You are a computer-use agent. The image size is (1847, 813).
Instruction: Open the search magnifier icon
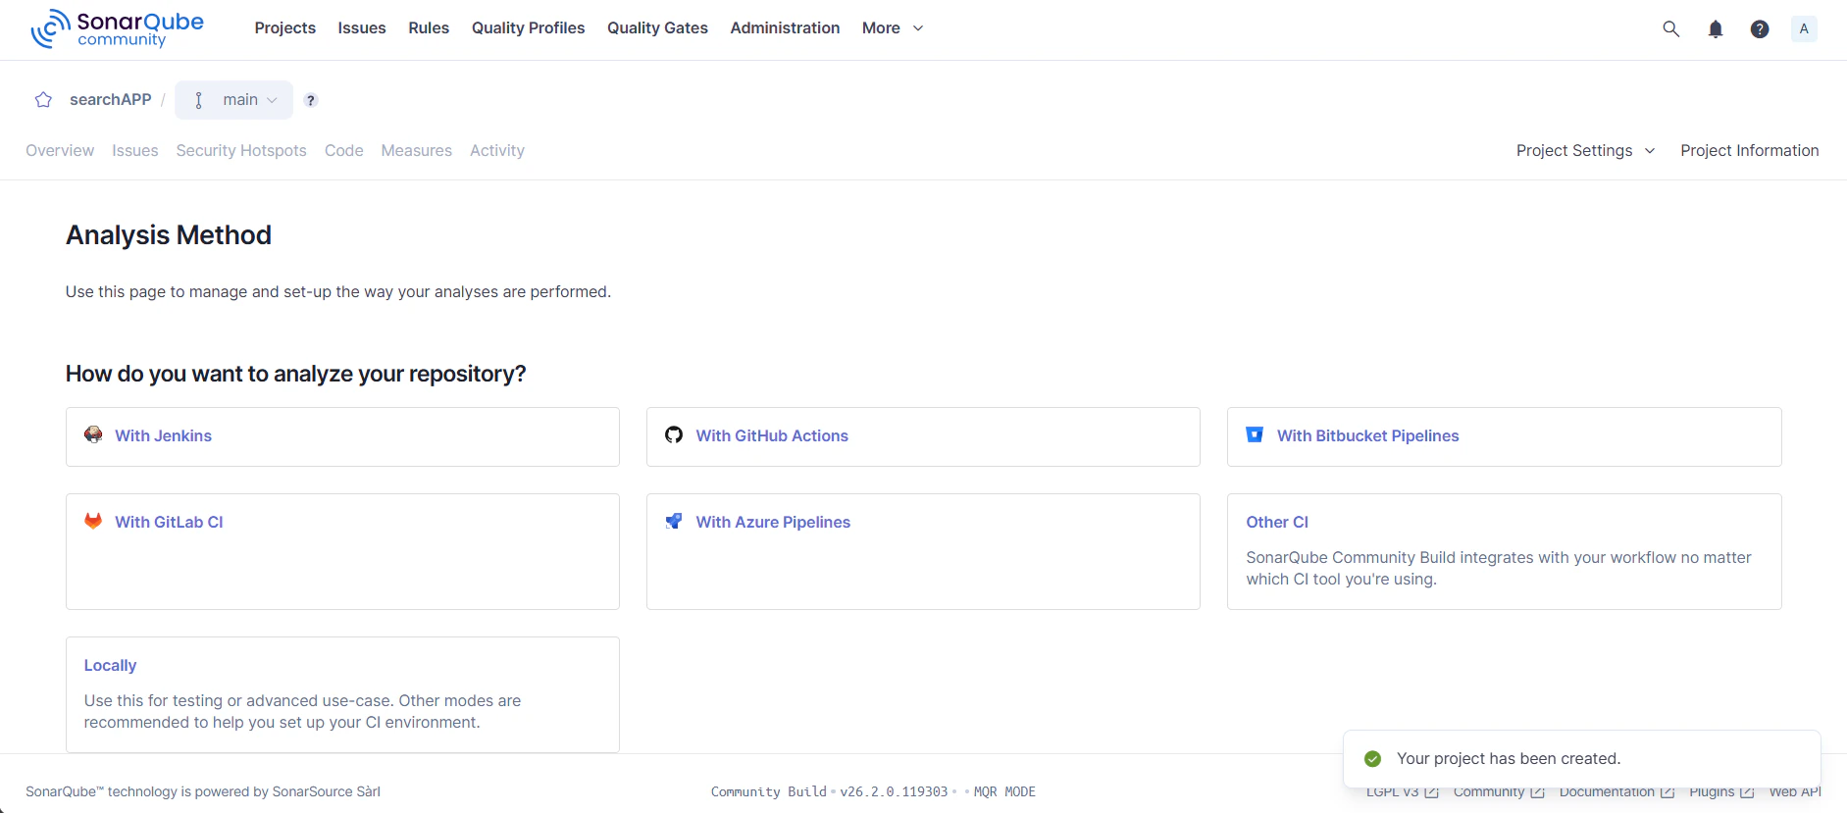[1671, 28]
